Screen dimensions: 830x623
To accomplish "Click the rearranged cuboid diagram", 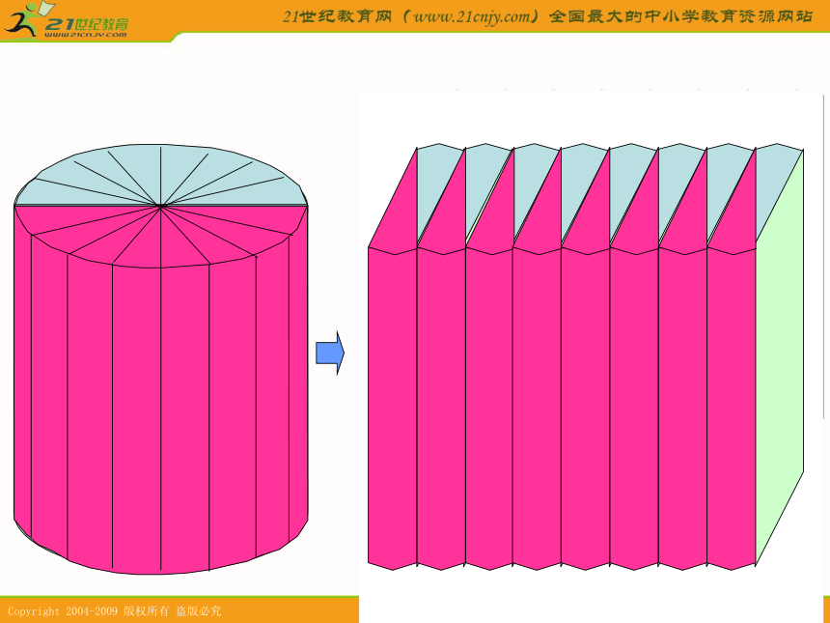I will click(x=586, y=356).
